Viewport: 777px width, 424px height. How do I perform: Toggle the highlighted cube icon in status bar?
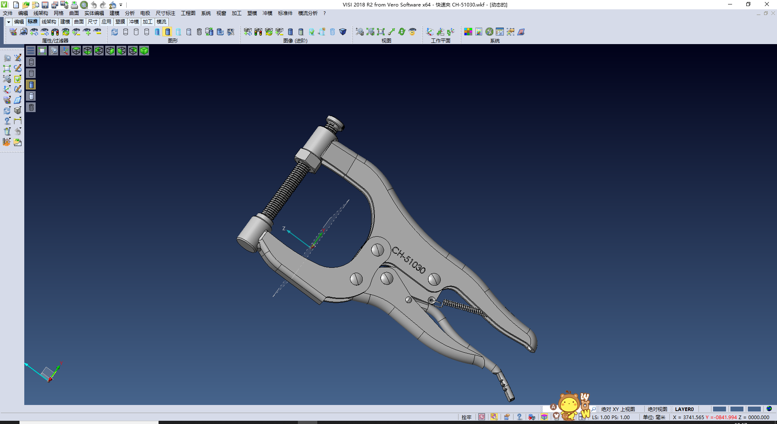(544, 417)
